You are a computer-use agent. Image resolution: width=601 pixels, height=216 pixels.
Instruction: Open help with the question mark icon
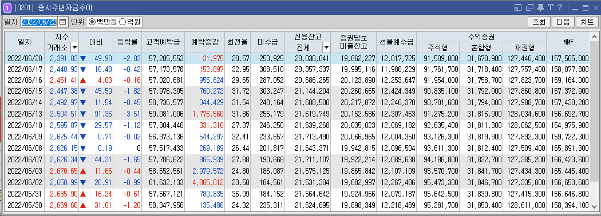[x=560, y=7]
